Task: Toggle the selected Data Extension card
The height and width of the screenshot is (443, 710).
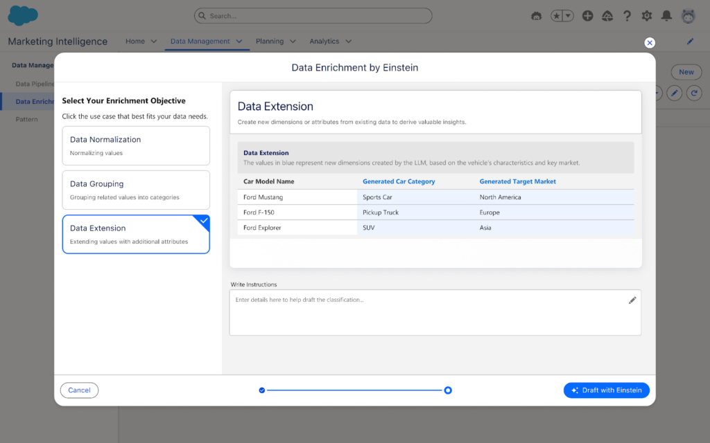Action: pos(136,234)
